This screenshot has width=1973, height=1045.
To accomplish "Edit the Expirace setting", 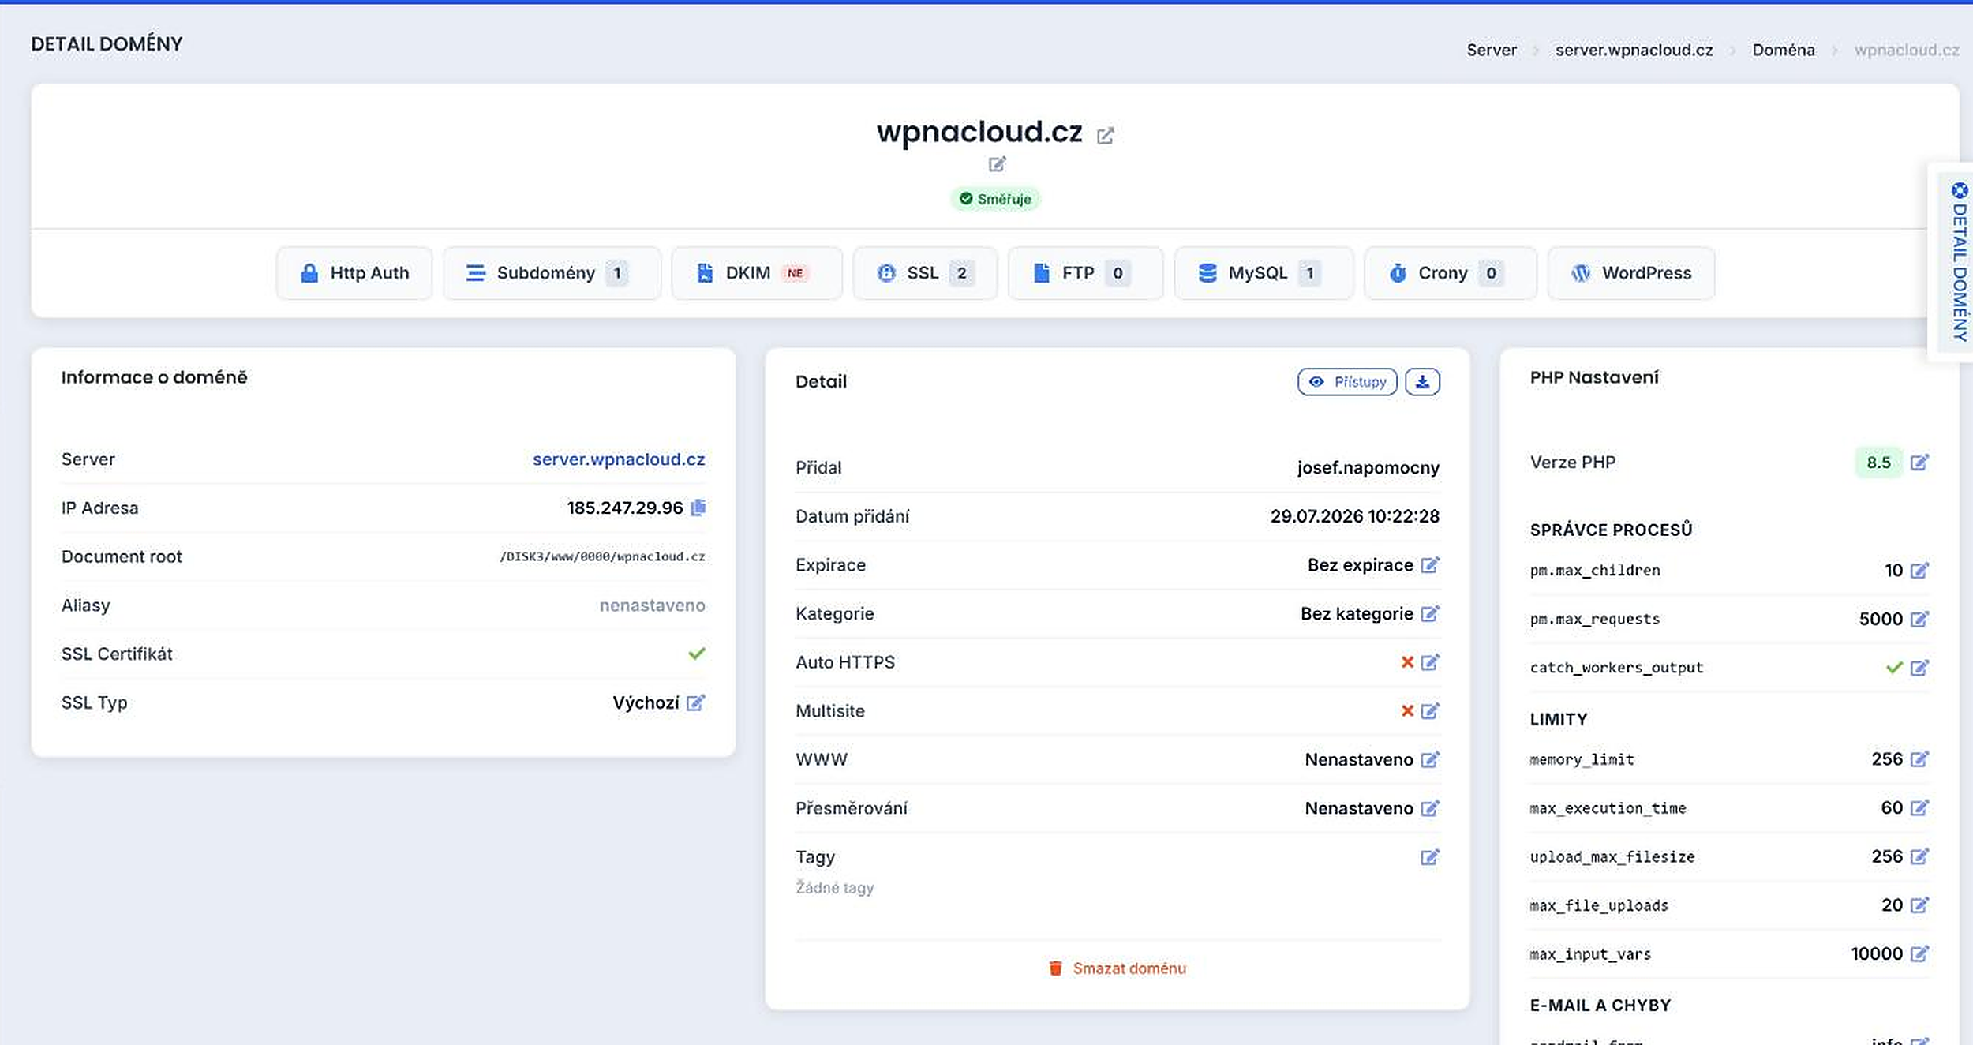I will pos(1430,565).
